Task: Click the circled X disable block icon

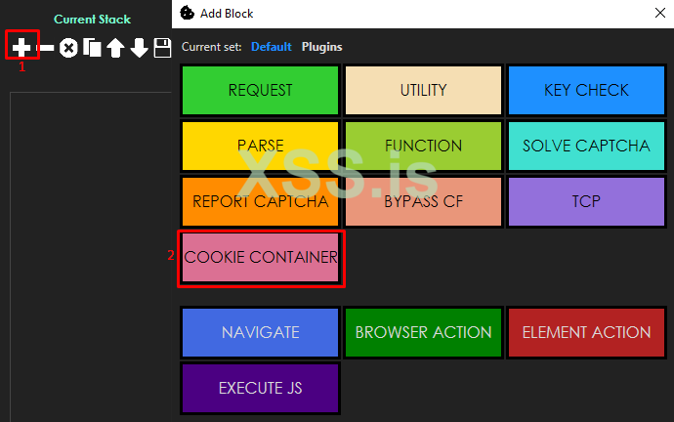Action: pyautogui.click(x=68, y=47)
